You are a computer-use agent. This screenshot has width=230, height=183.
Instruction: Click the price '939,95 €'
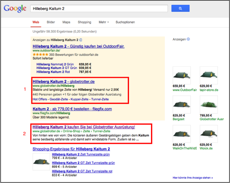(85, 68)
